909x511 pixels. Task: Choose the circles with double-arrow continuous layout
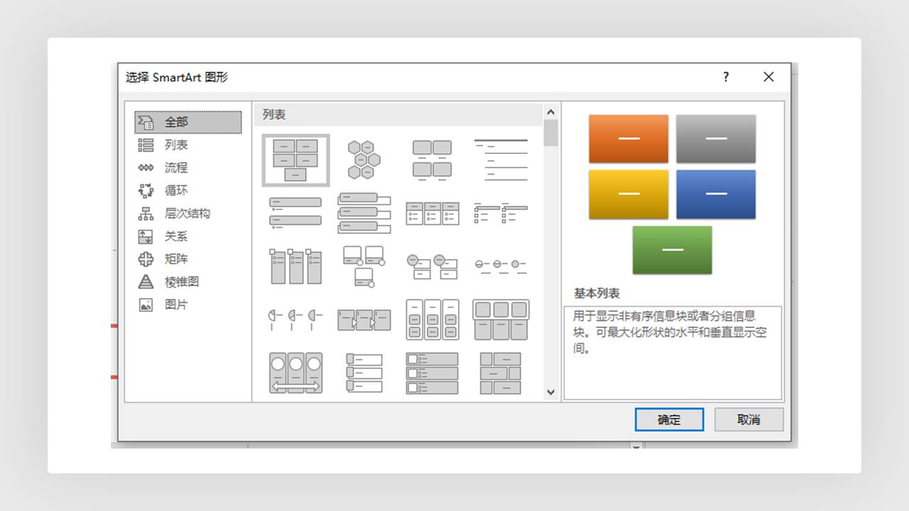click(295, 373)
